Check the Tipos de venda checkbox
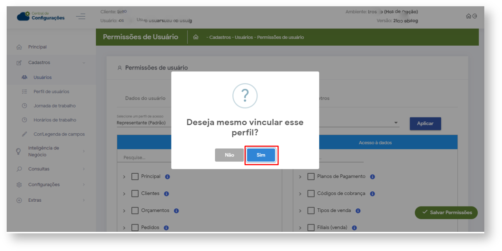This screenshot has height=251, width=502. tap(311, 211)
